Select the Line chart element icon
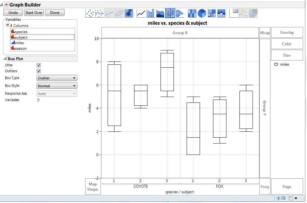Screen dimensions: 307x203 [x=141, y=13]
